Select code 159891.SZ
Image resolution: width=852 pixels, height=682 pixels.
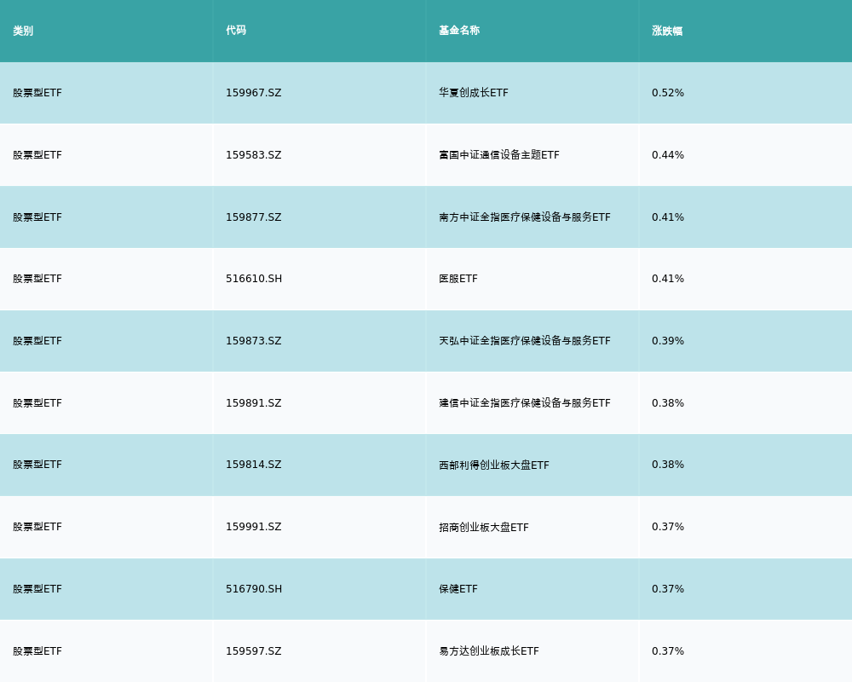(x=254, y=403)
